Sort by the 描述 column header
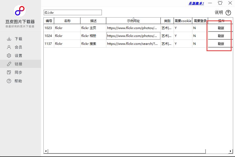The width and height of the screenshot is (235, 157). [x=93, y=21]
